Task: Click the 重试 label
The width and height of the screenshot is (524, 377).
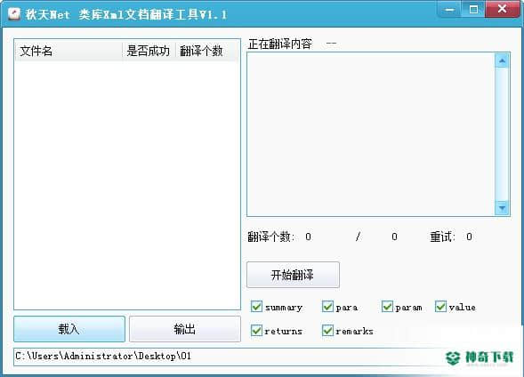Action: [442, 237]
